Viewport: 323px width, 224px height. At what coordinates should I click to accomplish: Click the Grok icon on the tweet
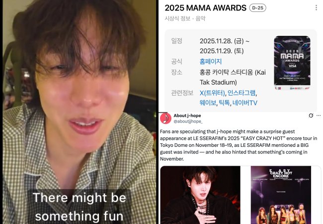coord(311,115)
